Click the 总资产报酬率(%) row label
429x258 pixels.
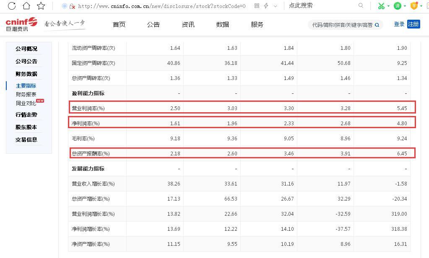coord(91,153)
